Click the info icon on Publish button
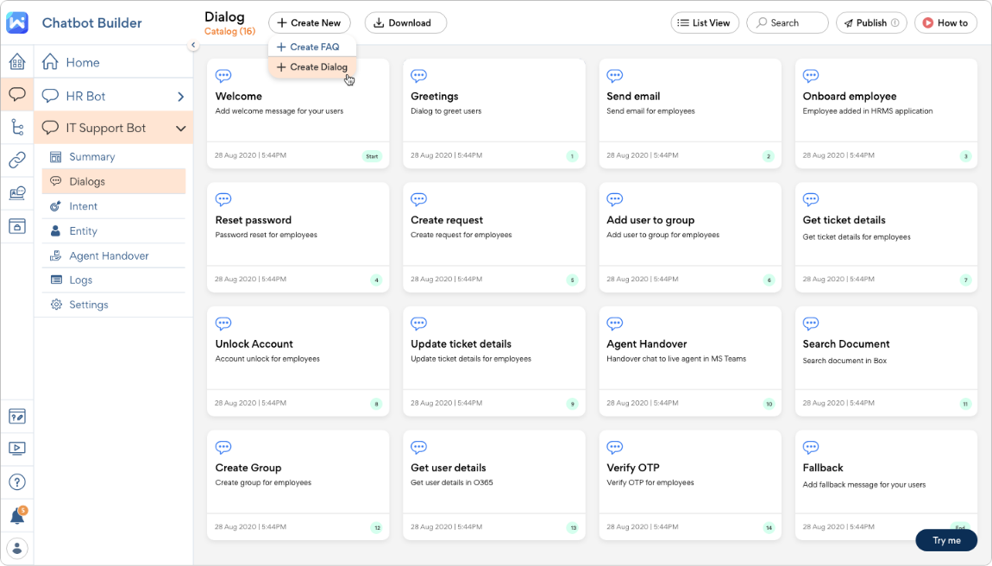Screen dimensions: 992x566 coord(895,22)
